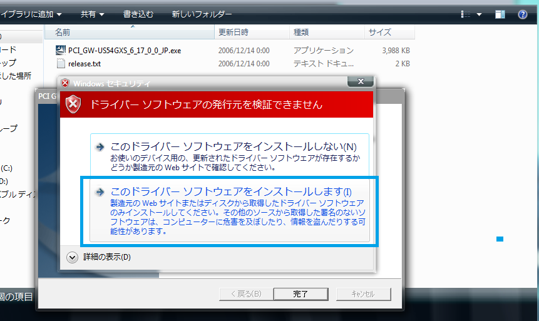The image size is (539, 321).
Task: Click the disabled 戻る(B) back button
Action: pos(246,294)
